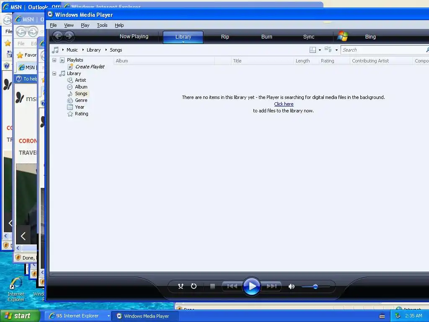Open the File menu in Media Player
This screenshot has width=429, height=322.
53,25
